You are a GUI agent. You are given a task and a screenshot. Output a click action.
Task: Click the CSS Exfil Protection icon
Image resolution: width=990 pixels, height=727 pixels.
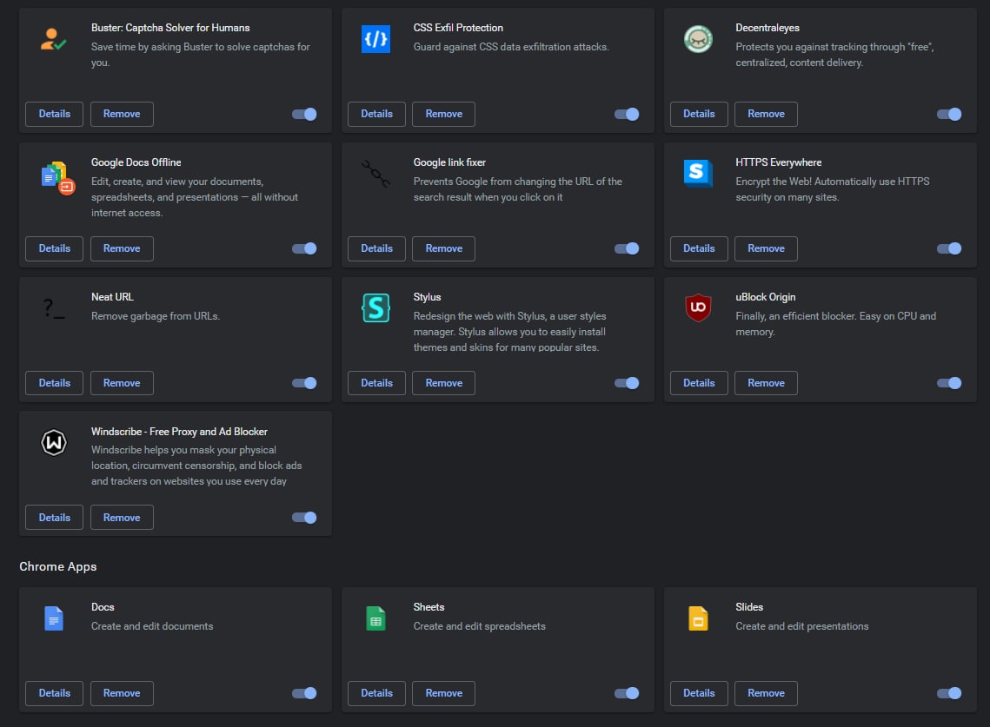[x=375, y=39]
